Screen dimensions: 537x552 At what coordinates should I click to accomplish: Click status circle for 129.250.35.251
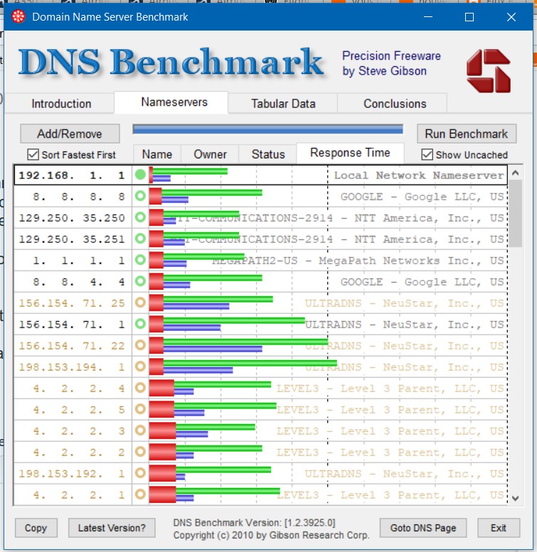140,239
